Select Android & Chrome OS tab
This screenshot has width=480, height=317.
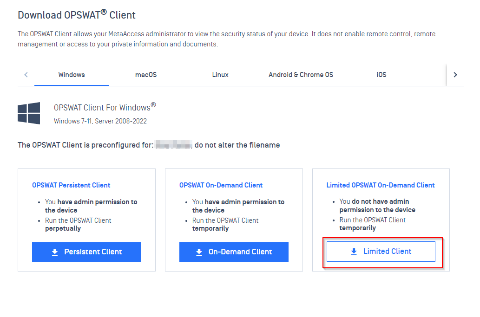(301, 75)
